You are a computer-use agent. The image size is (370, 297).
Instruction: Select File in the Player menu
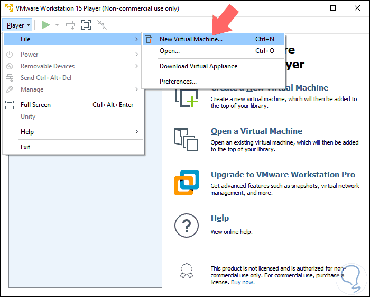tap(73, 39)
